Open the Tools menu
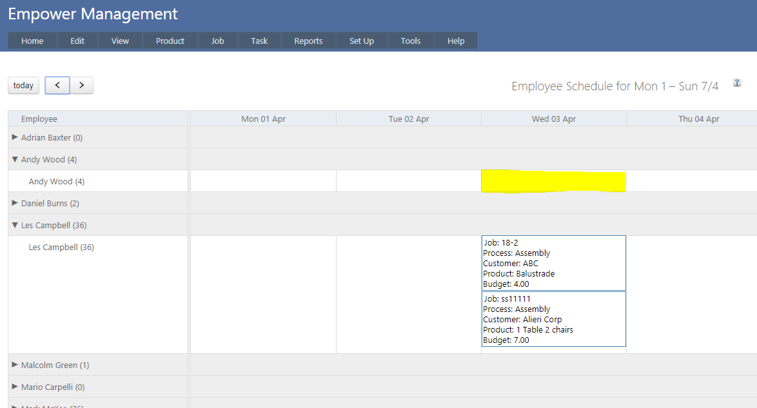 (x=410, y=41)
